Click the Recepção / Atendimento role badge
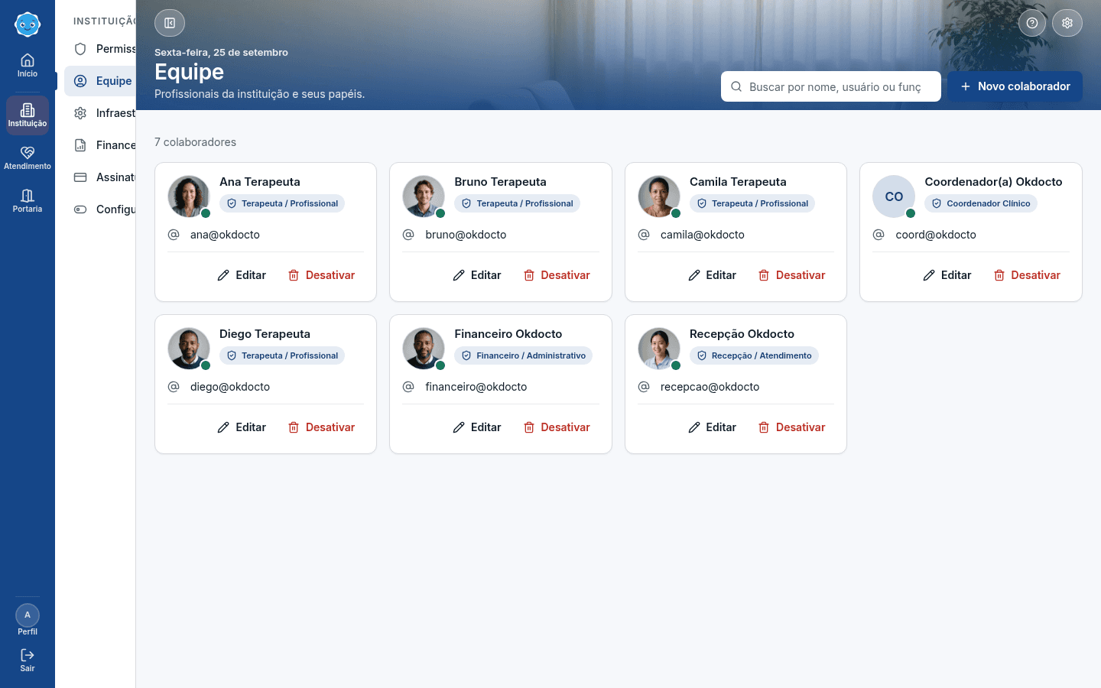The height and width of the screenshot is (688, 1101). [754, 355]
